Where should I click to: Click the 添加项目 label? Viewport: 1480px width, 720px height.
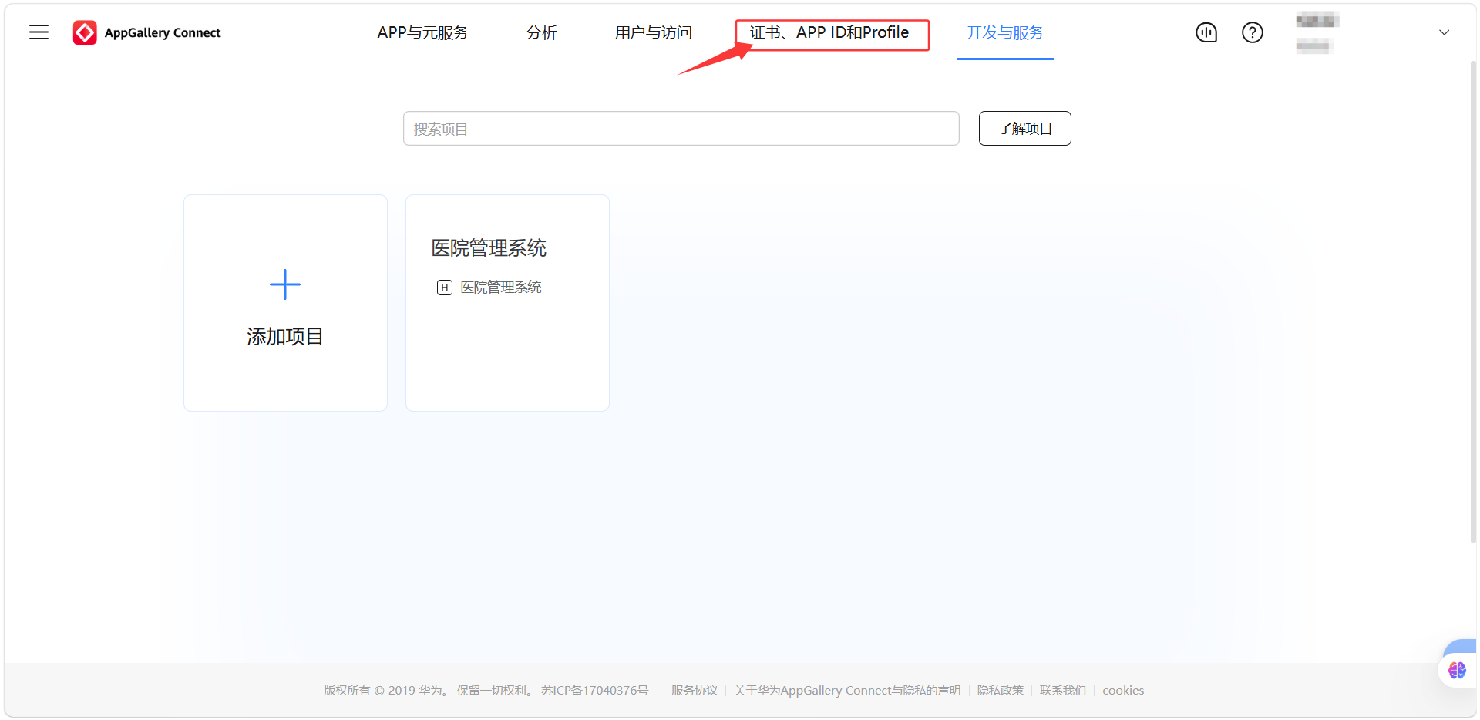click(x=285, y=337)
